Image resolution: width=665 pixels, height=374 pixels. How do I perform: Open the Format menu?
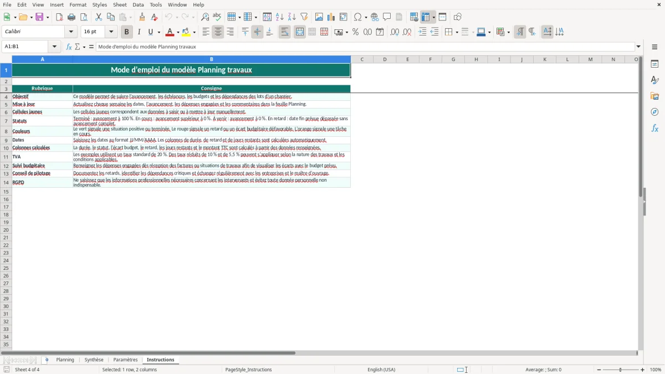click(x=78, y=4)
